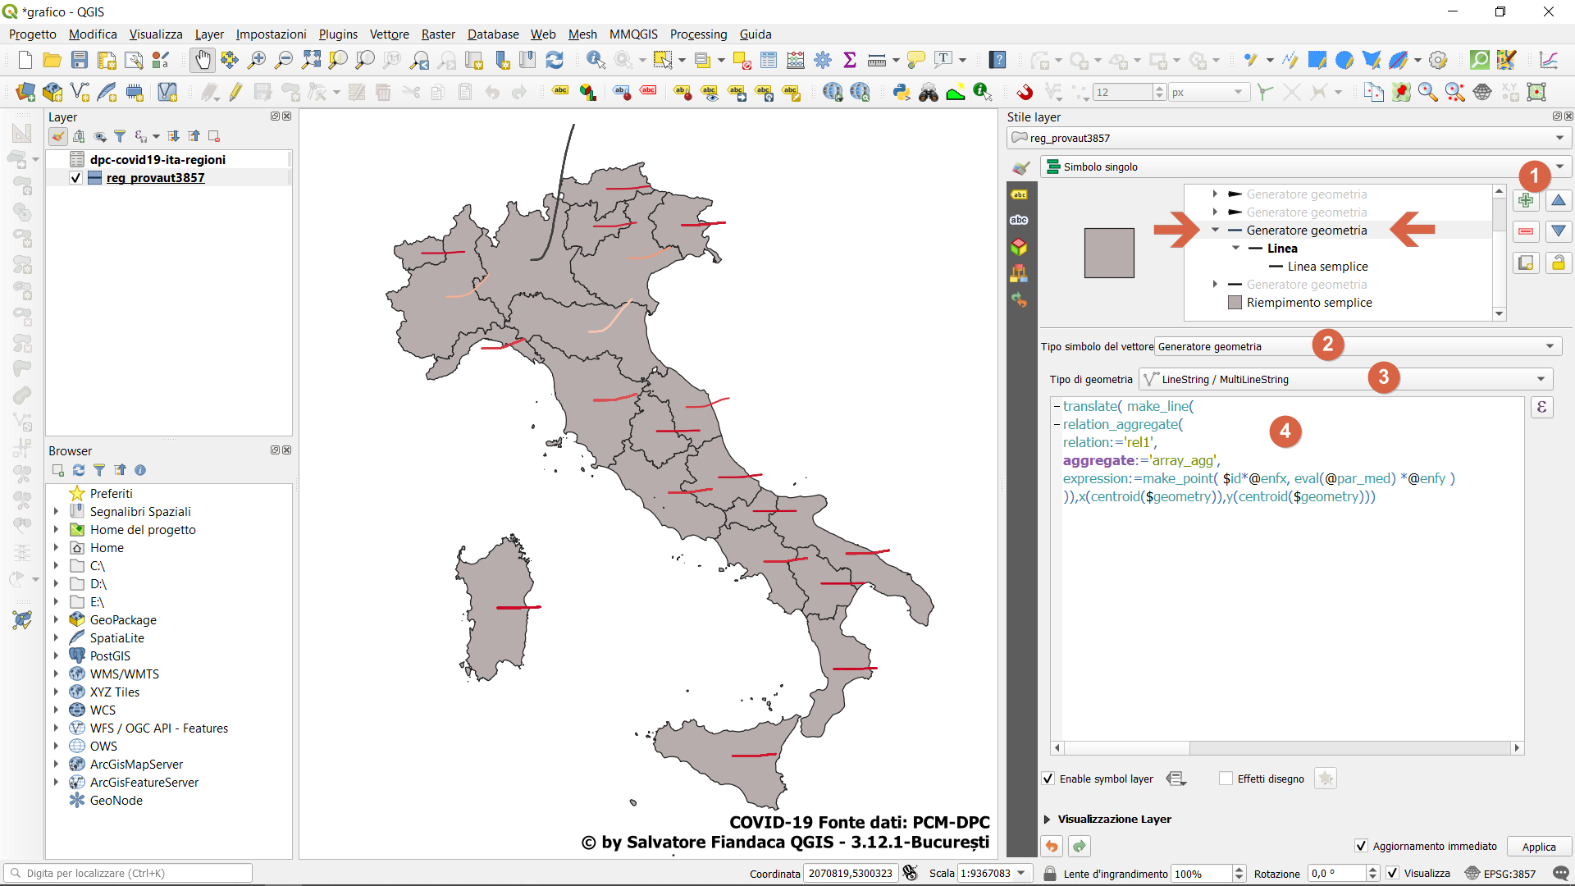The height and width of the screenshot is (886, 1575).
Task: Click the red remove symbol layer button
Action: coord(1526,231)
